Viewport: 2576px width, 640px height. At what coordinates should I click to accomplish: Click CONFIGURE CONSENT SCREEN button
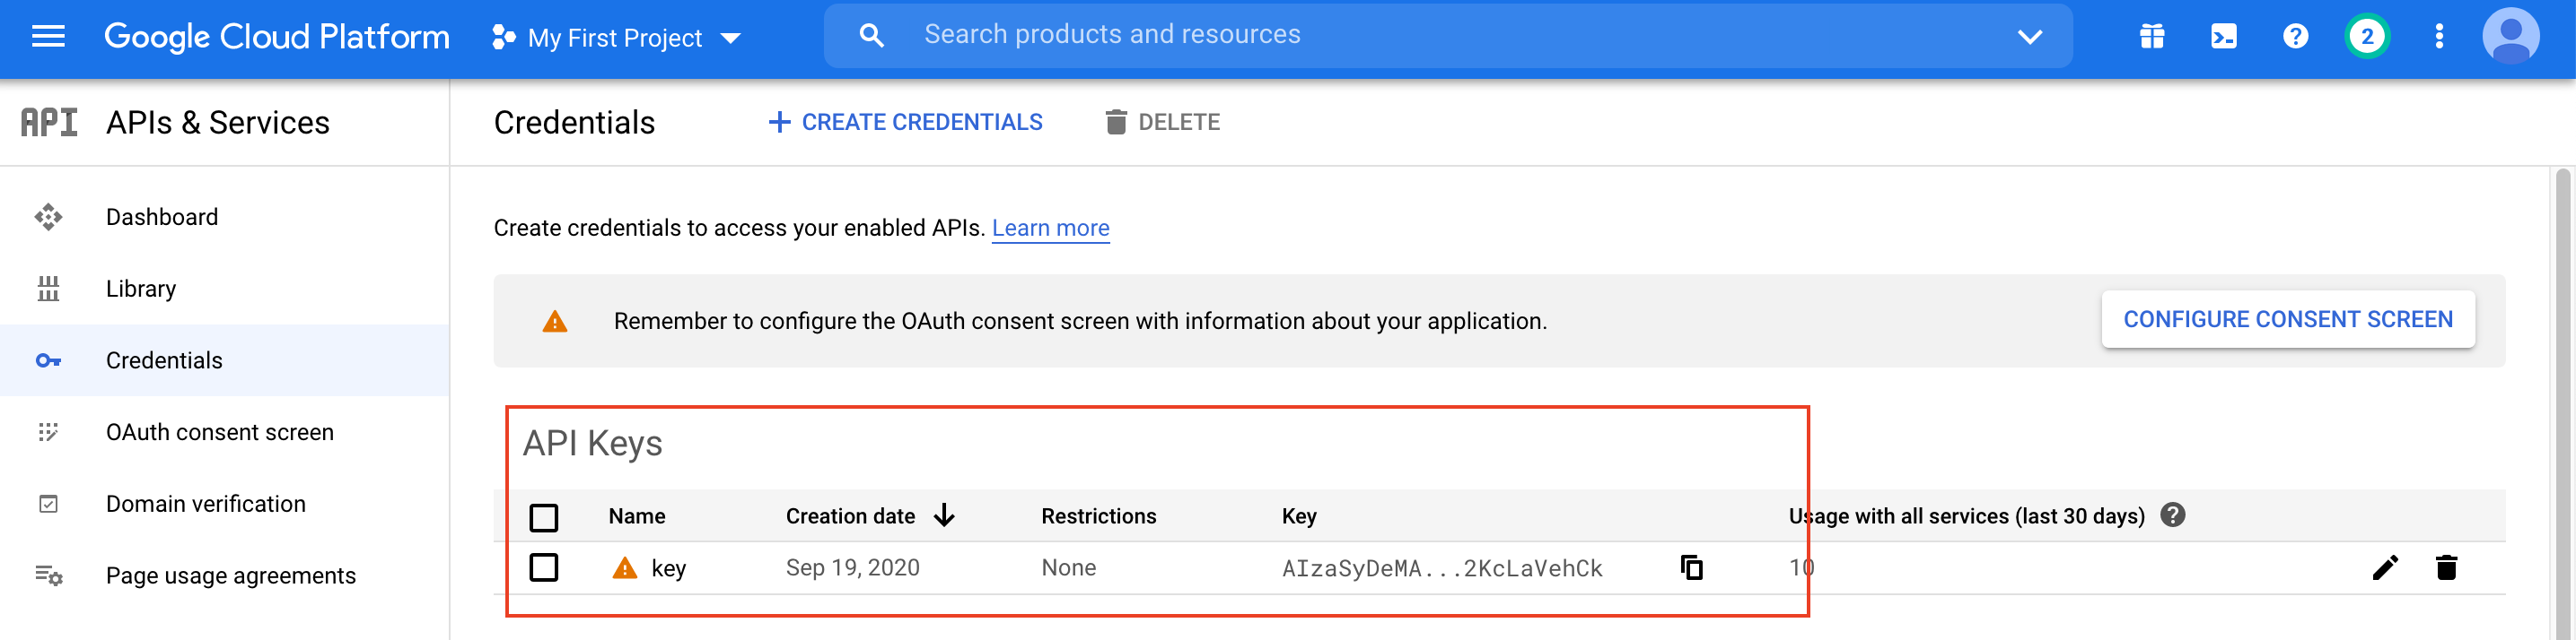[2288, 318]
